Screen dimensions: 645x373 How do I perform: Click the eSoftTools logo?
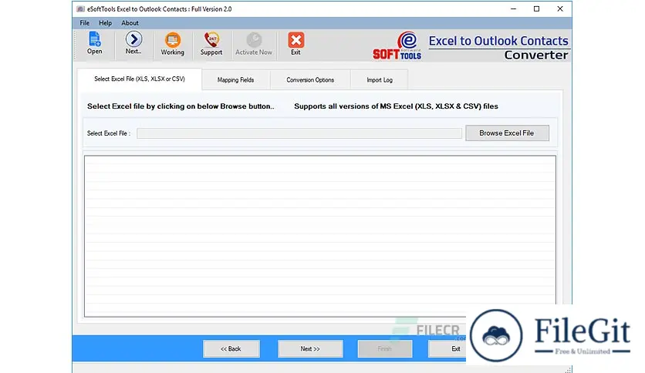[397, 46]
